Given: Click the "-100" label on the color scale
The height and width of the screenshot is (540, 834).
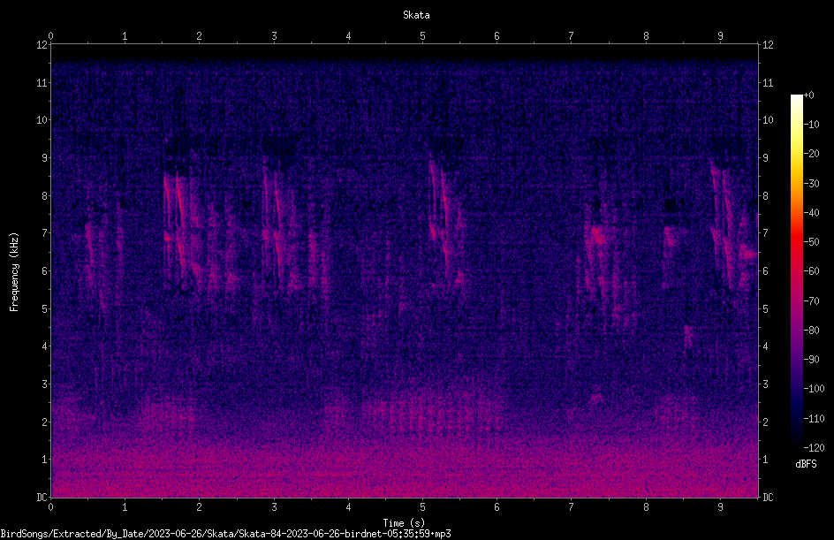Looking at the screenshot, I should tap(815, 389).
